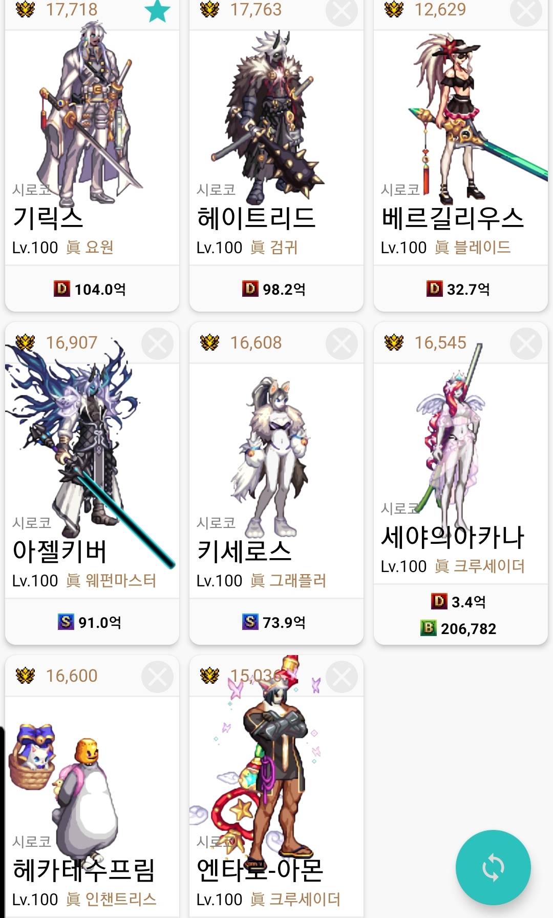Open the 기릭스 character name

[48, 218]
